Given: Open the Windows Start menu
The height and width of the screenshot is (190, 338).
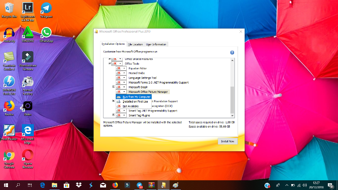Looking at the screenshot, I should point(6,185).
